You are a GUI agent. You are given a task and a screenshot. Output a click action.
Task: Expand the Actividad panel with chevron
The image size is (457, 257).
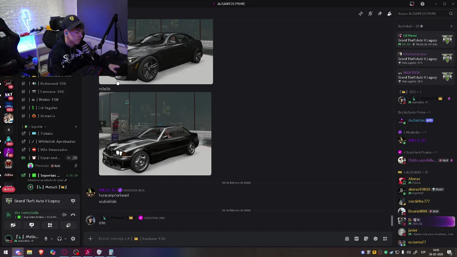[x=451, y=26]
